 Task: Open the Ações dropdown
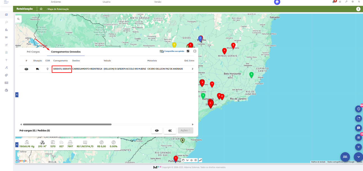click(185, 130)
